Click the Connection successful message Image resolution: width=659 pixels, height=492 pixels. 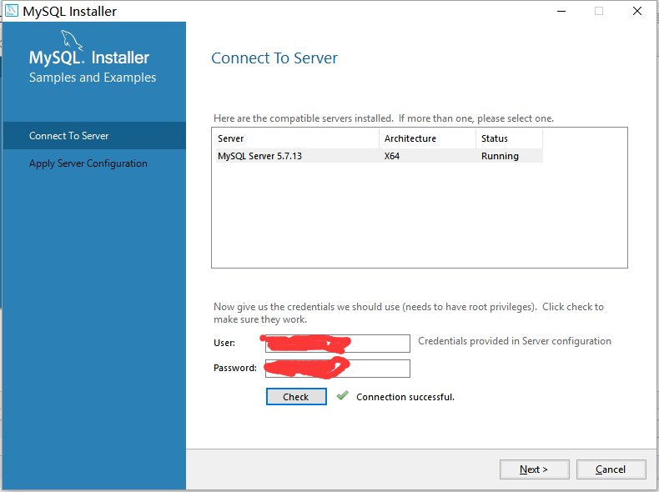tap(405, 397)
